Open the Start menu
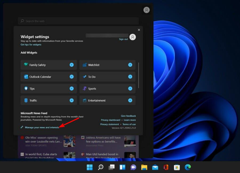Viewport: 240px width, 173px height. 90,167
